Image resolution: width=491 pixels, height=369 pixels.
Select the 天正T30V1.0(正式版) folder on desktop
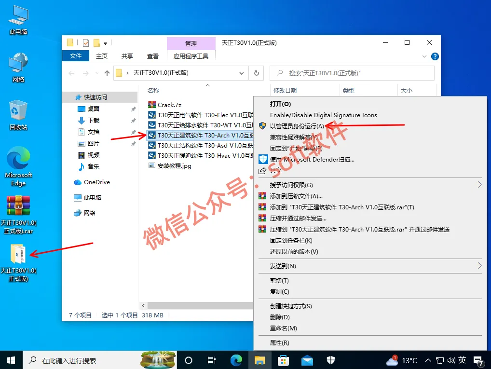18,263
